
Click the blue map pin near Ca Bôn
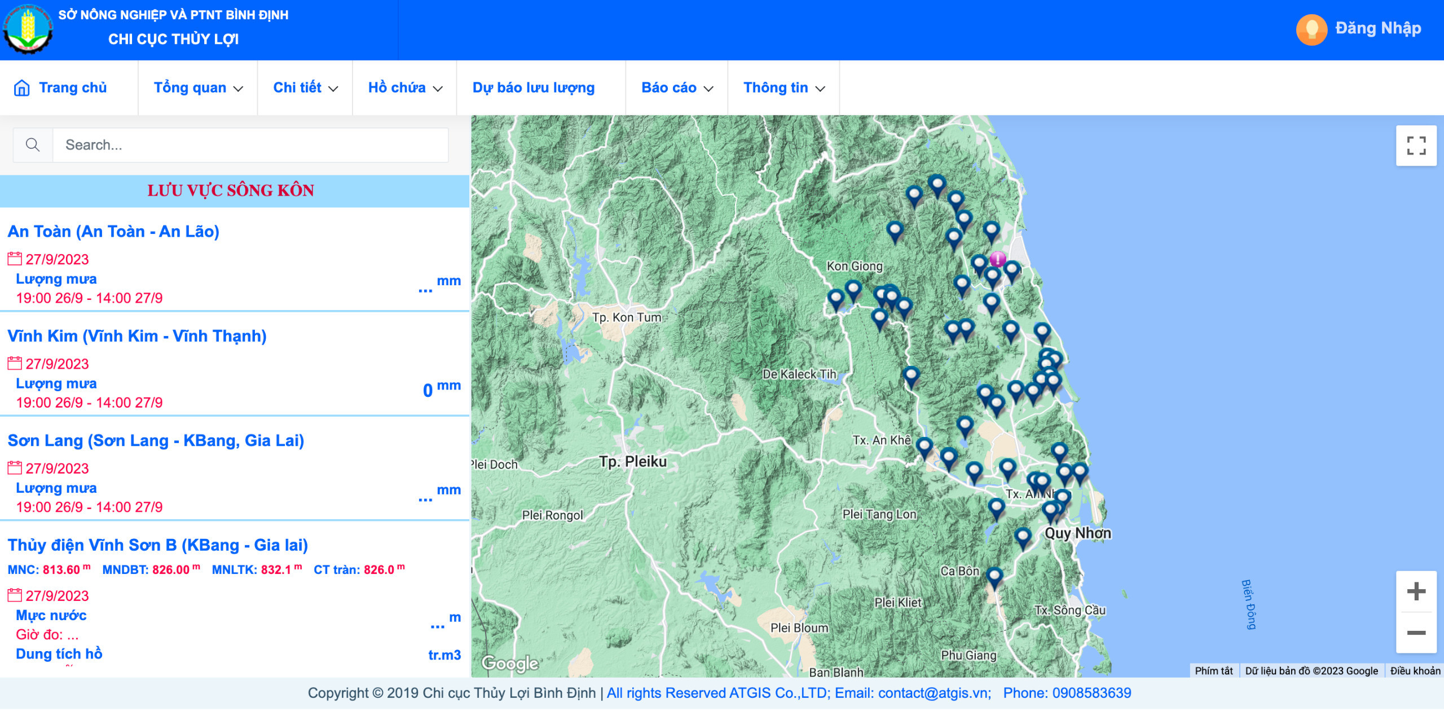(x=994, y=577)
